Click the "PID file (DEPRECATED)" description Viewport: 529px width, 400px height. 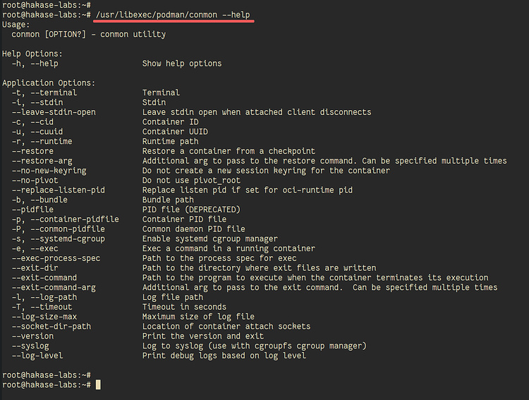pyautogui.click(x=191, y=210)
